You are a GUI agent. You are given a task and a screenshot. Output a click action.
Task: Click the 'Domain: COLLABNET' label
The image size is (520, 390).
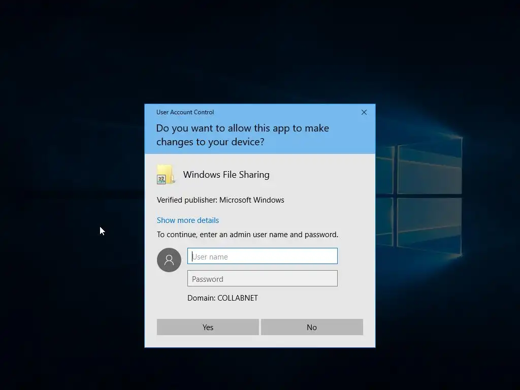pyautogui.click(x=222, y=298)
